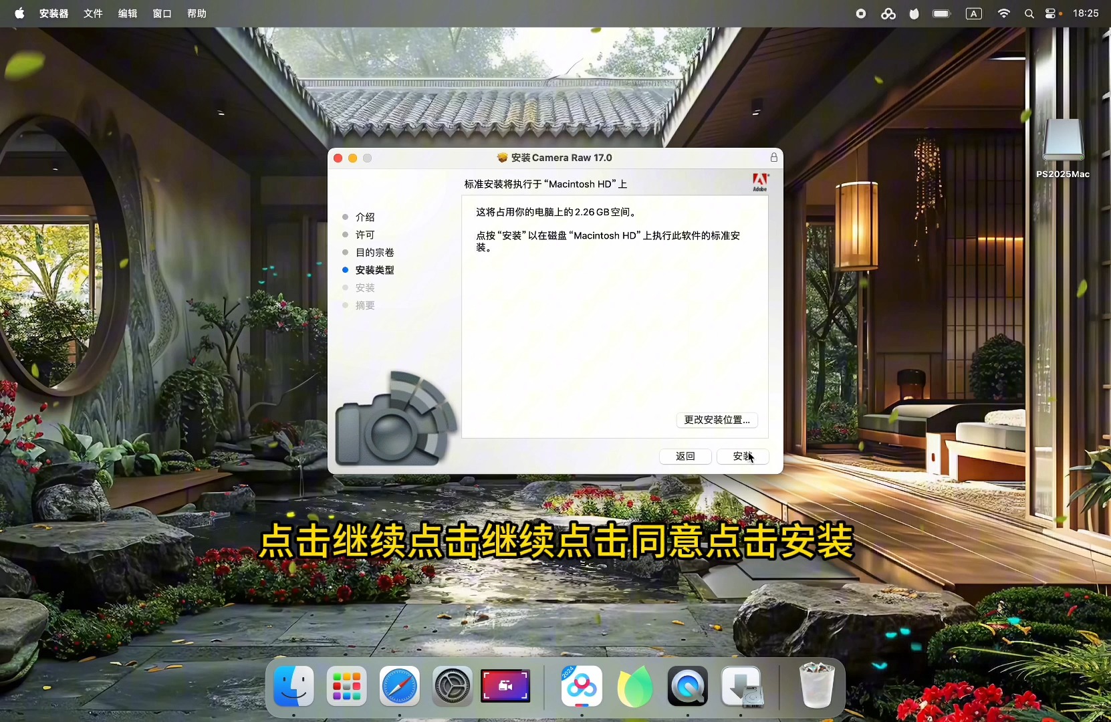Open the Wi-Fi menu bar icon
Screen dimensions: 1111x722
tap(1003, 13)
